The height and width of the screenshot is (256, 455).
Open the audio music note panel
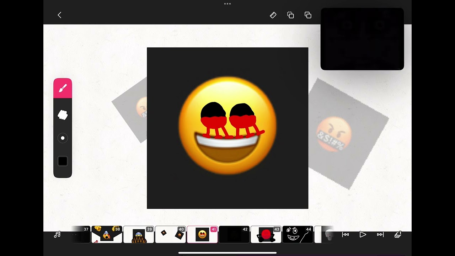click(57, 235)
